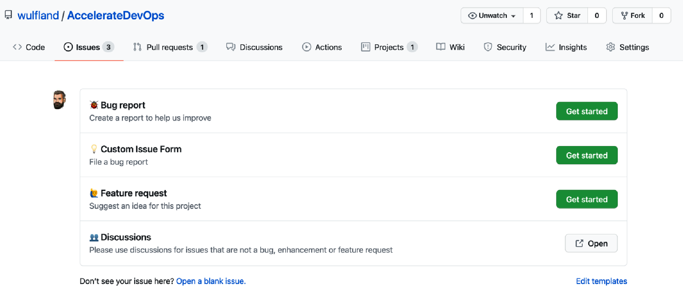Click the star icon in Star button
Image resolution: width=683 pixels, height=307 pixels.
pos(558,15)
